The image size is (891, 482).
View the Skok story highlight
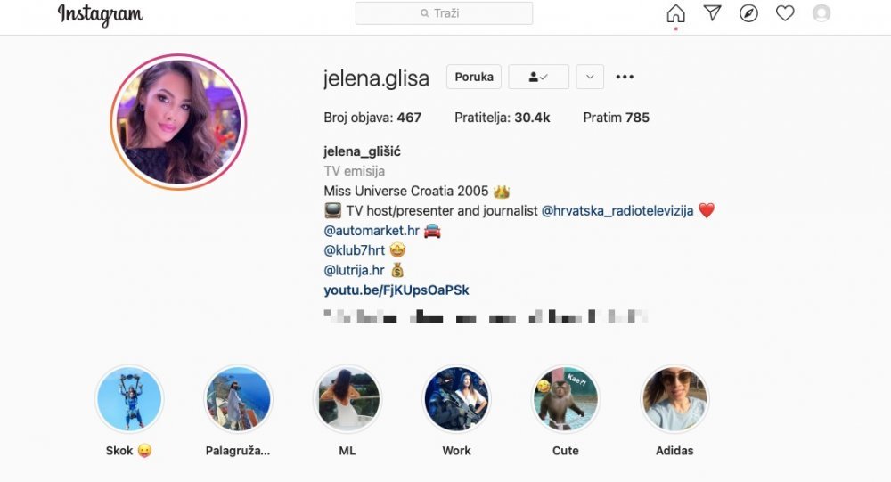point(129,399)
